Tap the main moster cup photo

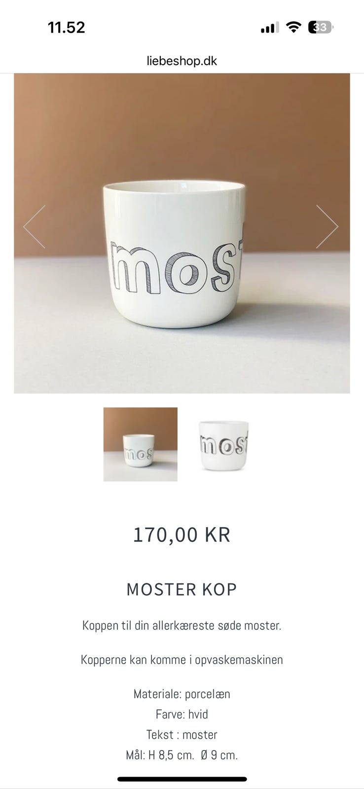pos(182,233)
